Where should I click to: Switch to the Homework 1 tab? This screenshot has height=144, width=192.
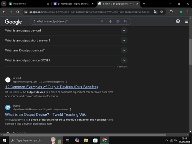(x=29, y=4)
